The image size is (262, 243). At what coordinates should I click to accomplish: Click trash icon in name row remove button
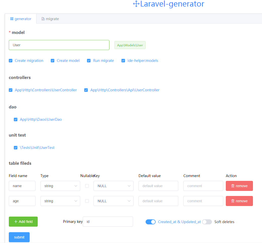pyautogui.click(x=233, y=186)
